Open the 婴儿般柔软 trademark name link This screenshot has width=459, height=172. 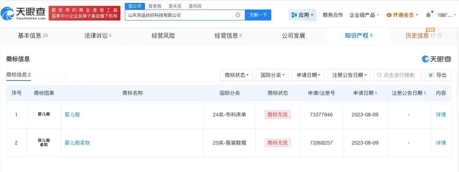pyautogui.click(x=77, y=143)
